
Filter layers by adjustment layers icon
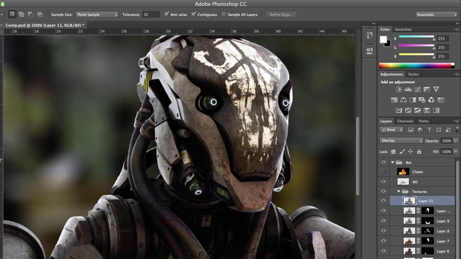(420, 129)
